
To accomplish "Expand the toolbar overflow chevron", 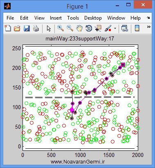I will coord(148,27).
